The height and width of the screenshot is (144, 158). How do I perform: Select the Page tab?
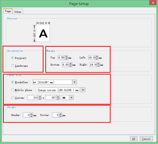click(8, 11)
